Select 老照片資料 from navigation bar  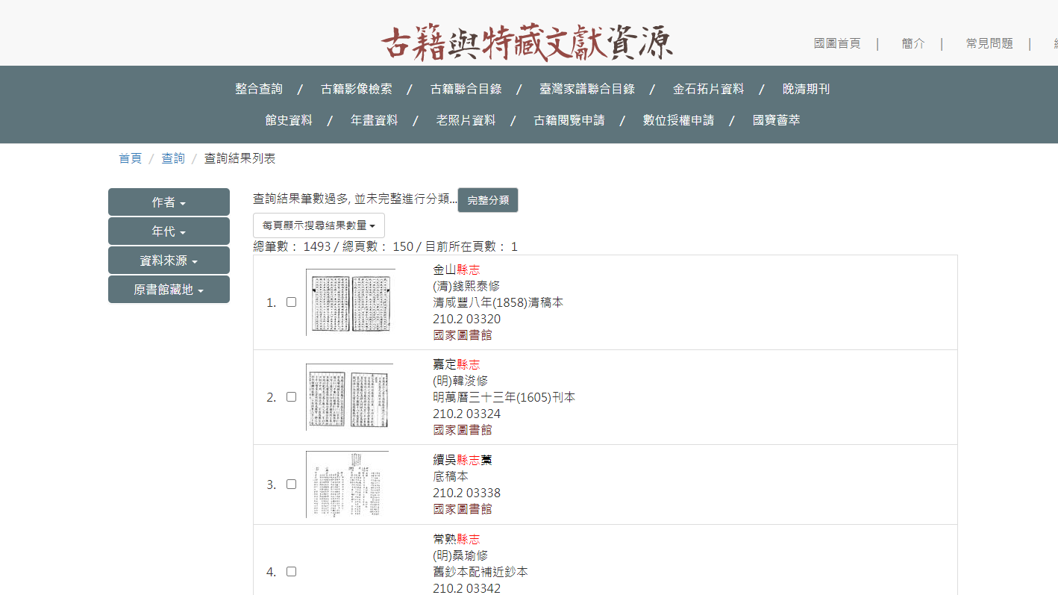[x=466, y=120]
